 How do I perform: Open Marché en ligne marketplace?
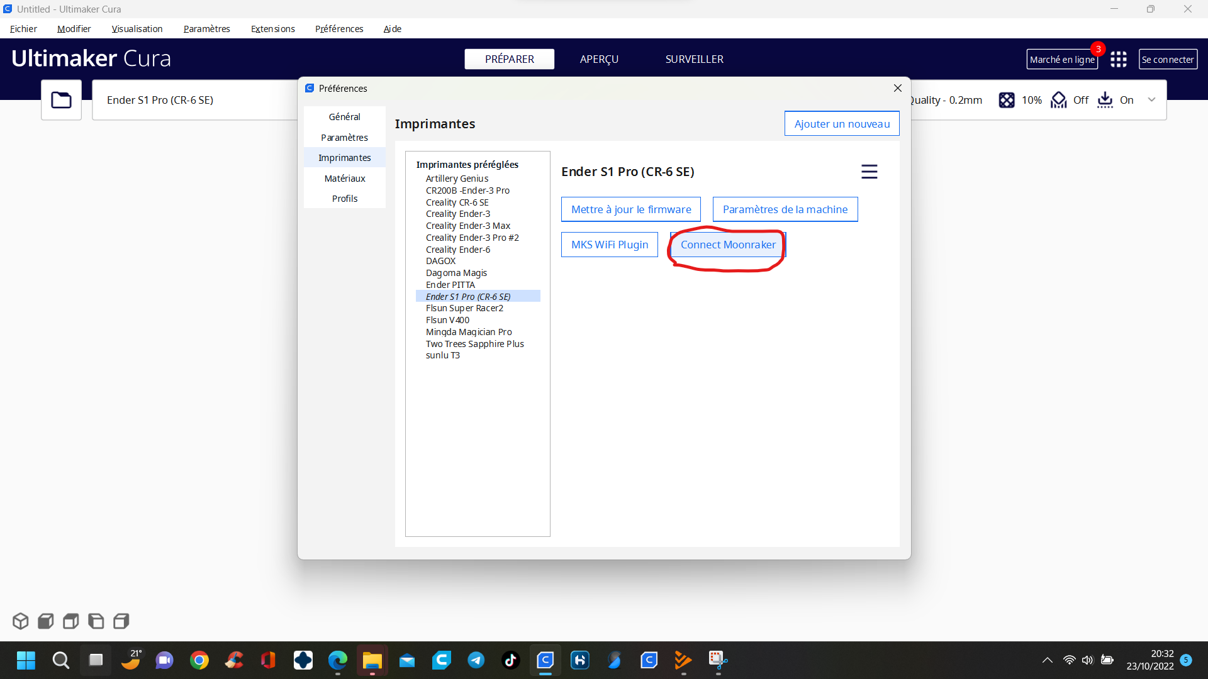1062,59
